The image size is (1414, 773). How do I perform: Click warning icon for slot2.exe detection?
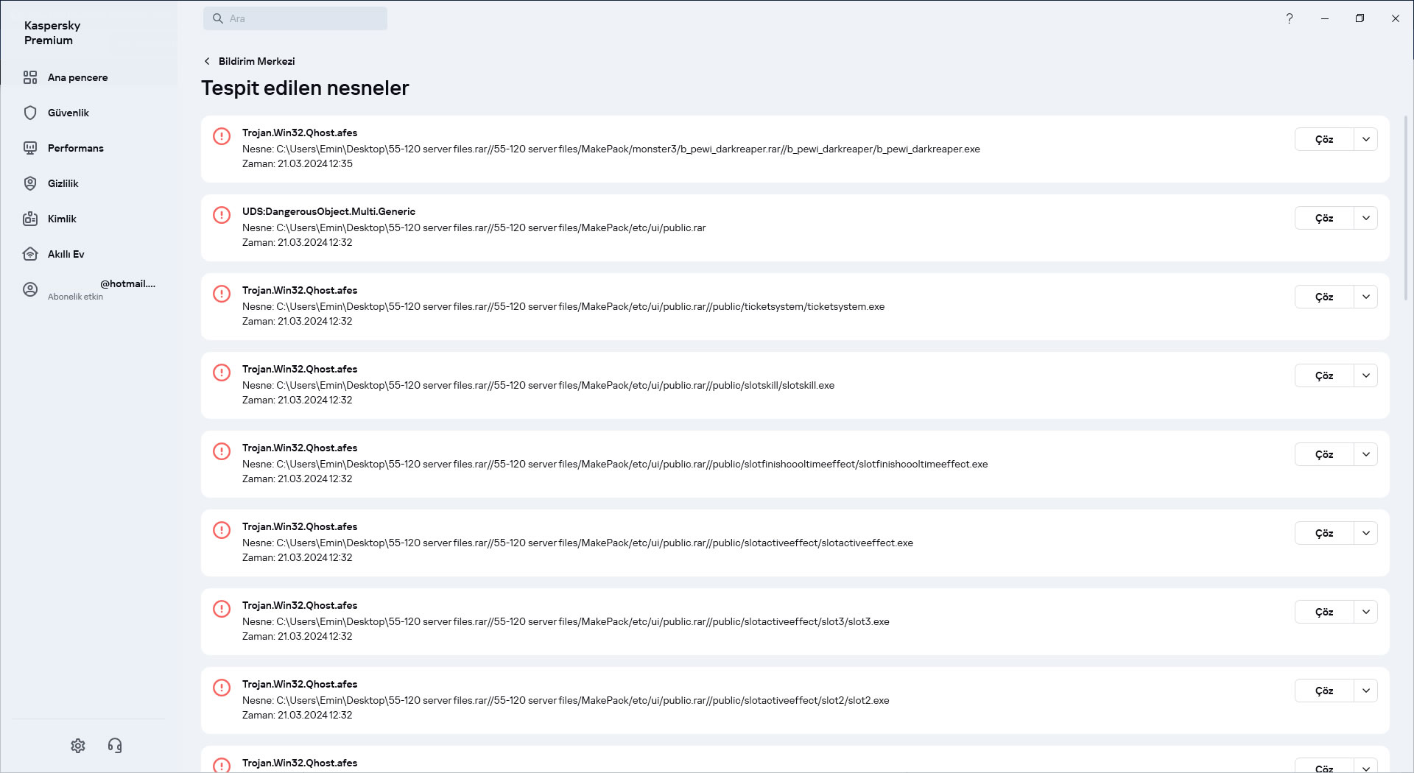point(222,688)
